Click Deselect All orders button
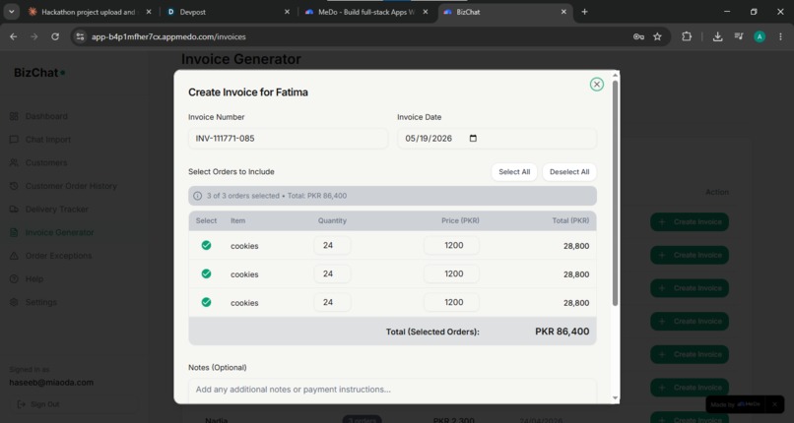Image resolution: width=794 pixels, height=423 pixels. (569, 172)
